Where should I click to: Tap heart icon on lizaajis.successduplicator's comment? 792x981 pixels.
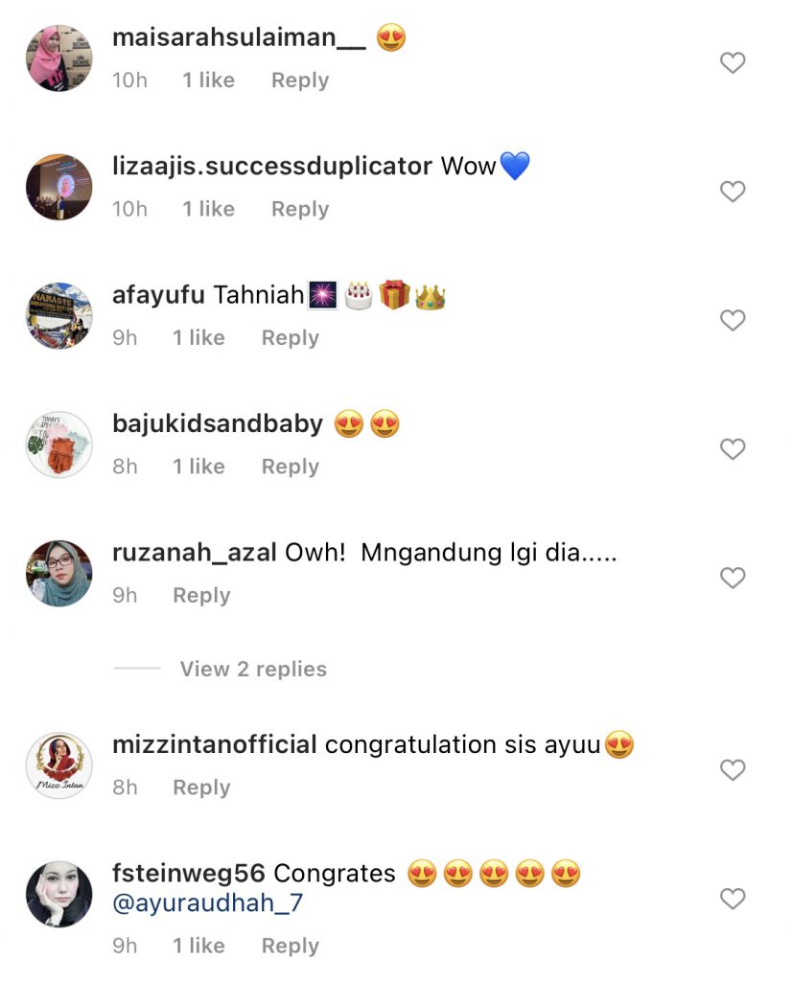click(x=733, y=192)
